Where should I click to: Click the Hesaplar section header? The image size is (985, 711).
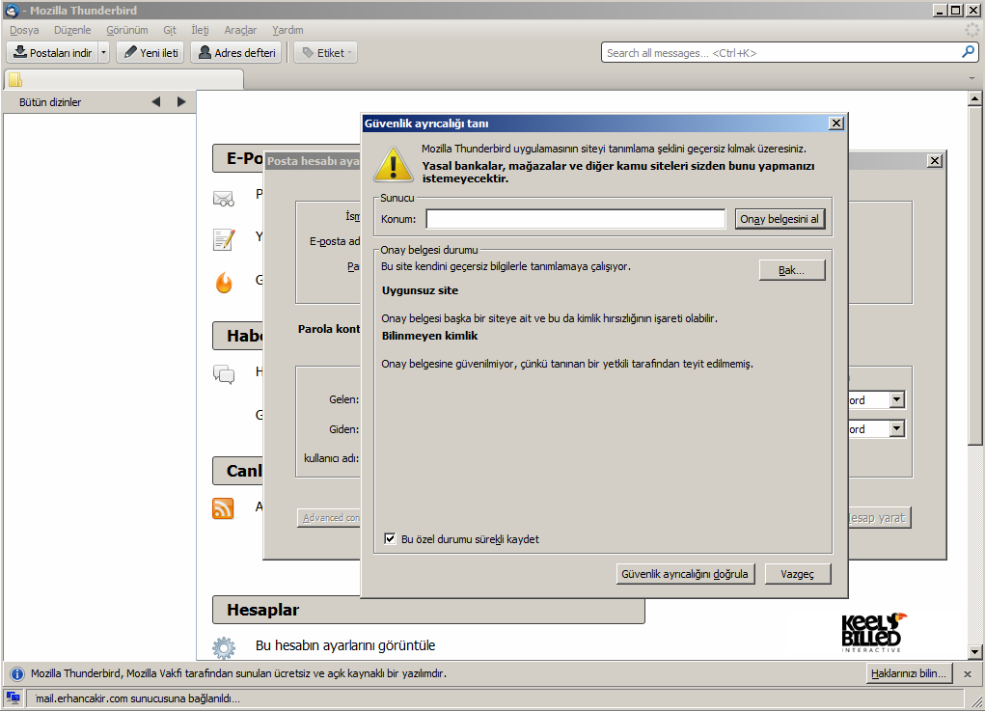click(x=428, y=610)
